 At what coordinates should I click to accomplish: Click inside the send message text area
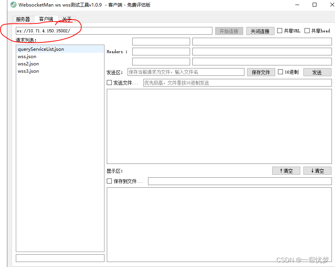219,127
